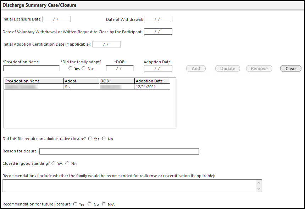Image resolution: width=305 pixels, height=209 pixels.
Task: Click inside the Recommendations text area
Action: (x=129, y=186)
